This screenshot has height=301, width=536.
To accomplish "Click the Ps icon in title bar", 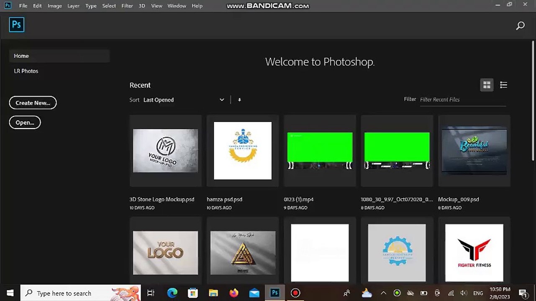I will tap(8, 5).
